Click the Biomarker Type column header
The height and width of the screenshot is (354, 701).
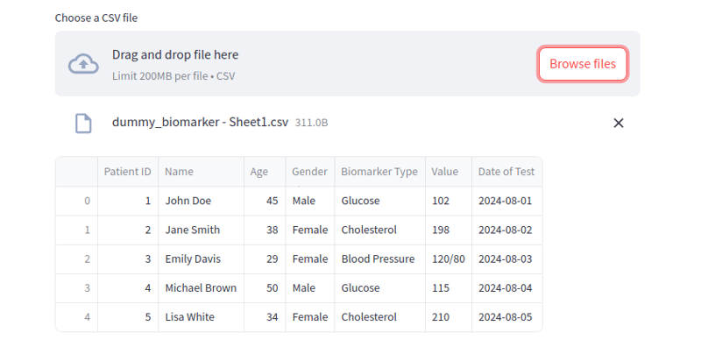(379, 172)
